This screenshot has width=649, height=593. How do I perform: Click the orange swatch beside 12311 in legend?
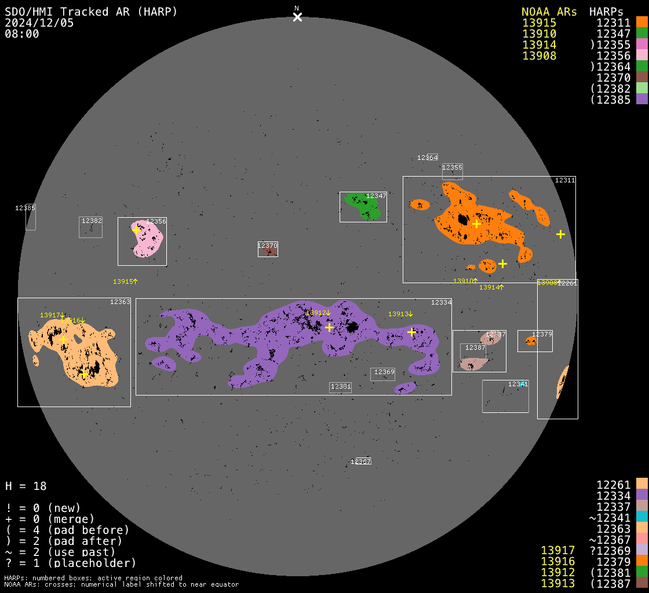click(x=641, y=23)
